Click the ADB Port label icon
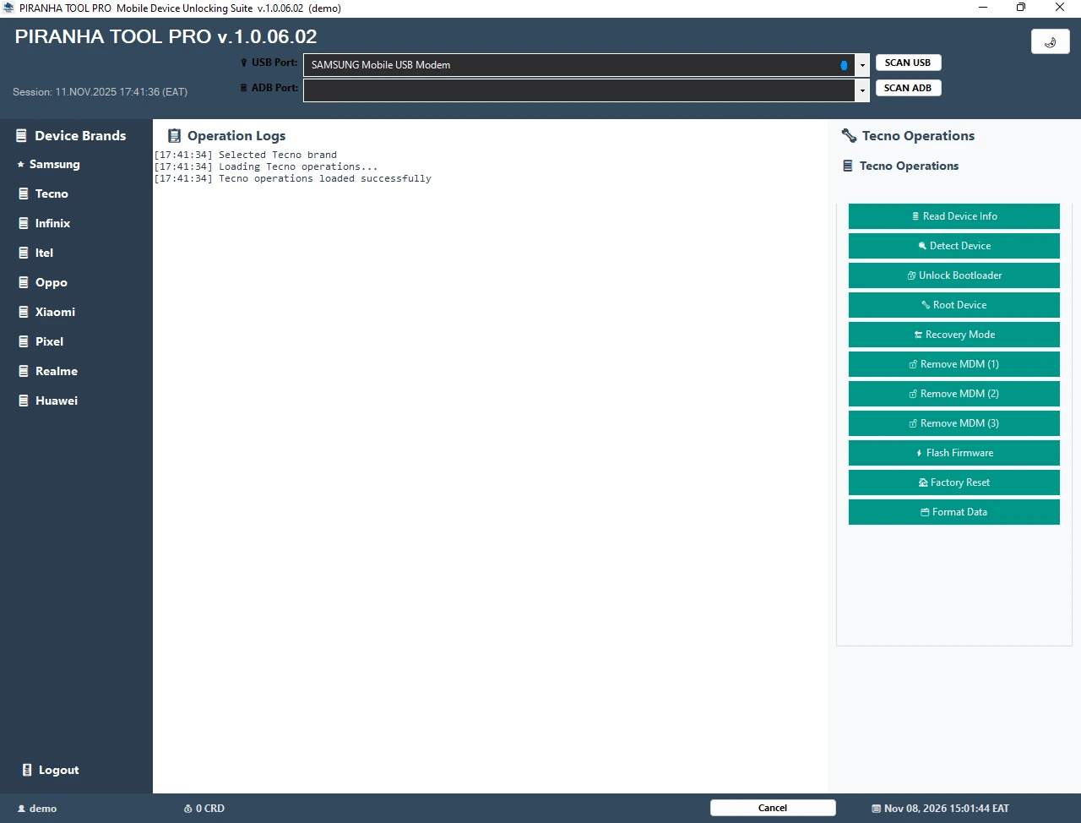The width and height of the screenshot is (1081, 823). point(244,88)
